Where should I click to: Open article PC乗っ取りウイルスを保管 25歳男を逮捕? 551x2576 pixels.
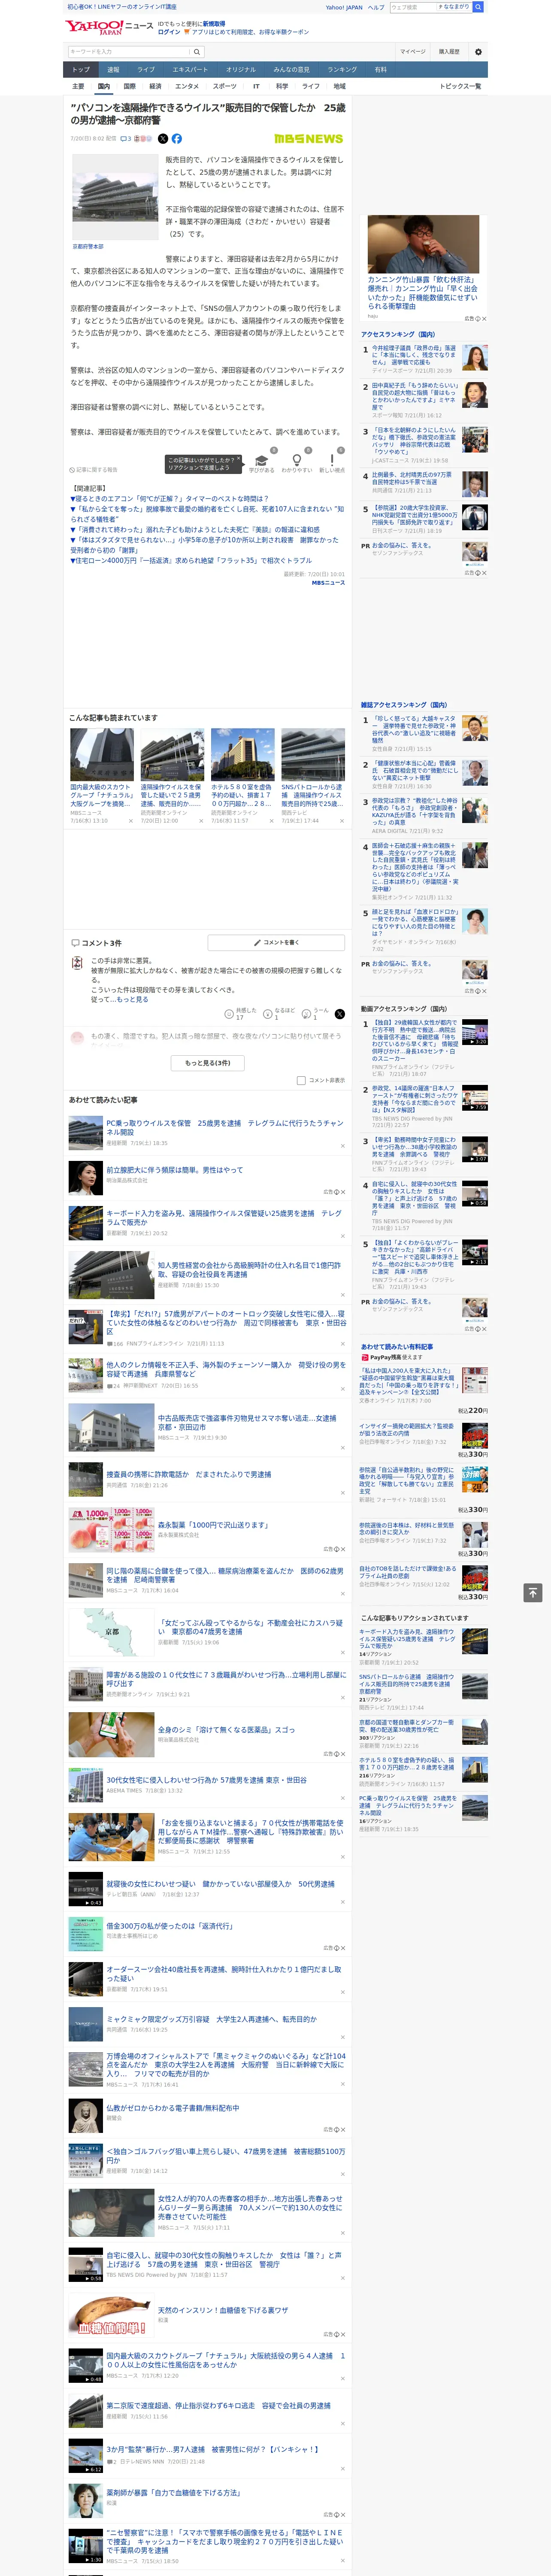click(225, 1127)
